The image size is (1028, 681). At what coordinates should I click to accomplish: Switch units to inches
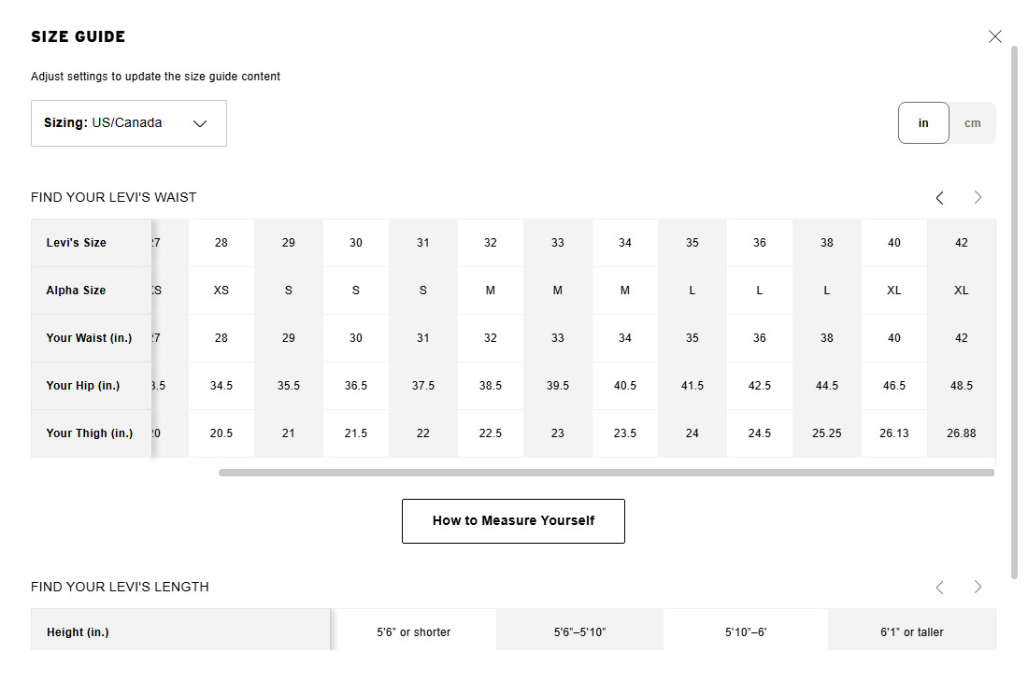923,122
